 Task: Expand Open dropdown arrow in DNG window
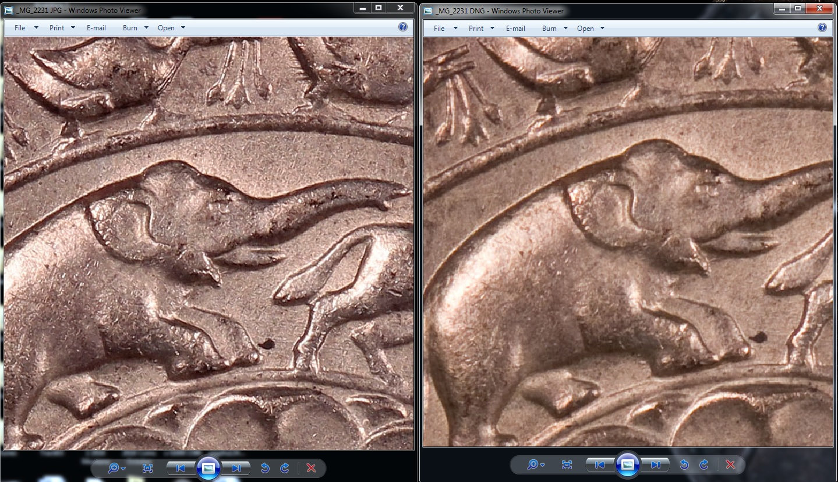(x=602, y=28)
